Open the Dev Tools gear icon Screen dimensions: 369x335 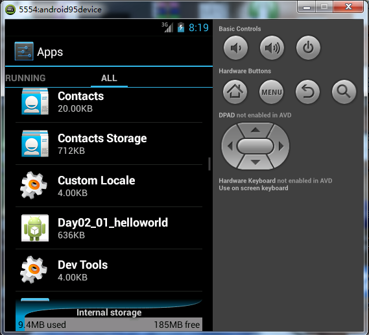(34, 269)
